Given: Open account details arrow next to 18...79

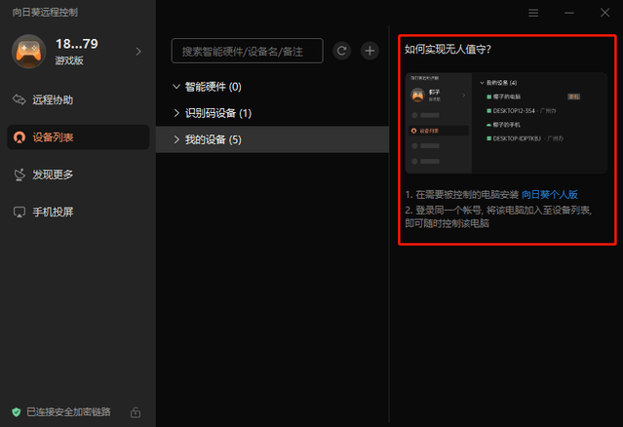Looking at the screenshot, I should tap(137, 51).
